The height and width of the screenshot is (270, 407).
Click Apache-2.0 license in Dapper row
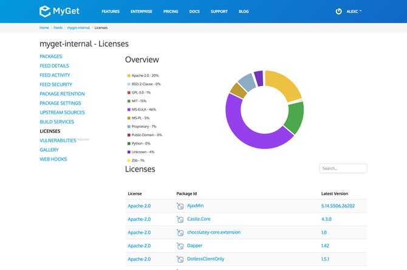139,246
